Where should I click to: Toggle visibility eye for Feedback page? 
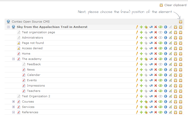pyautogui.click(x=160, y=64)
